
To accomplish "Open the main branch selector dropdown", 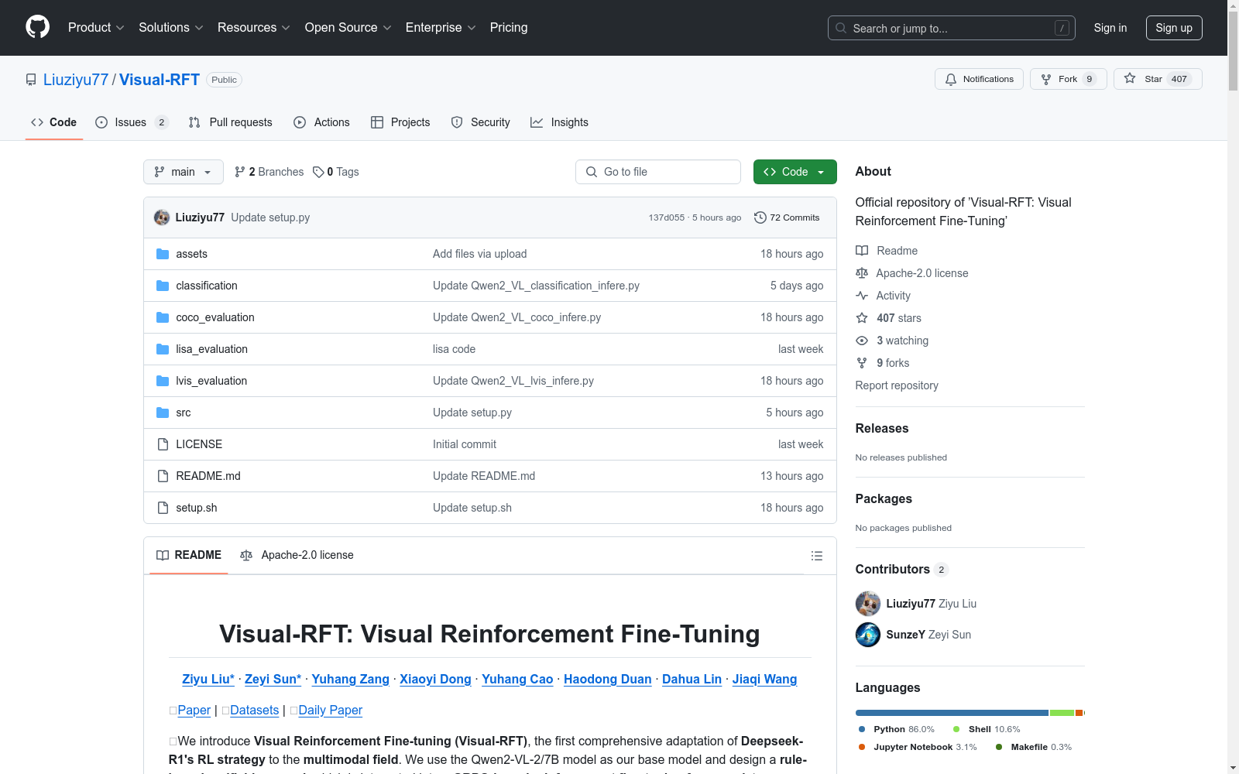I will click(x=184, y=172).
